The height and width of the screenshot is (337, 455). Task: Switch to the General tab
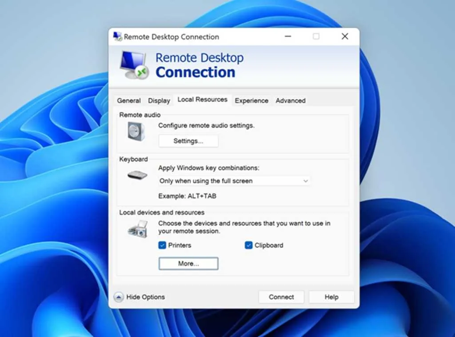pos(128,100)
